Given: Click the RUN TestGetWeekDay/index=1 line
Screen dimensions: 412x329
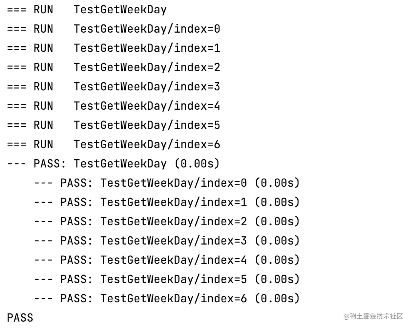Looking at the screenshot, I should coord(147,48).
